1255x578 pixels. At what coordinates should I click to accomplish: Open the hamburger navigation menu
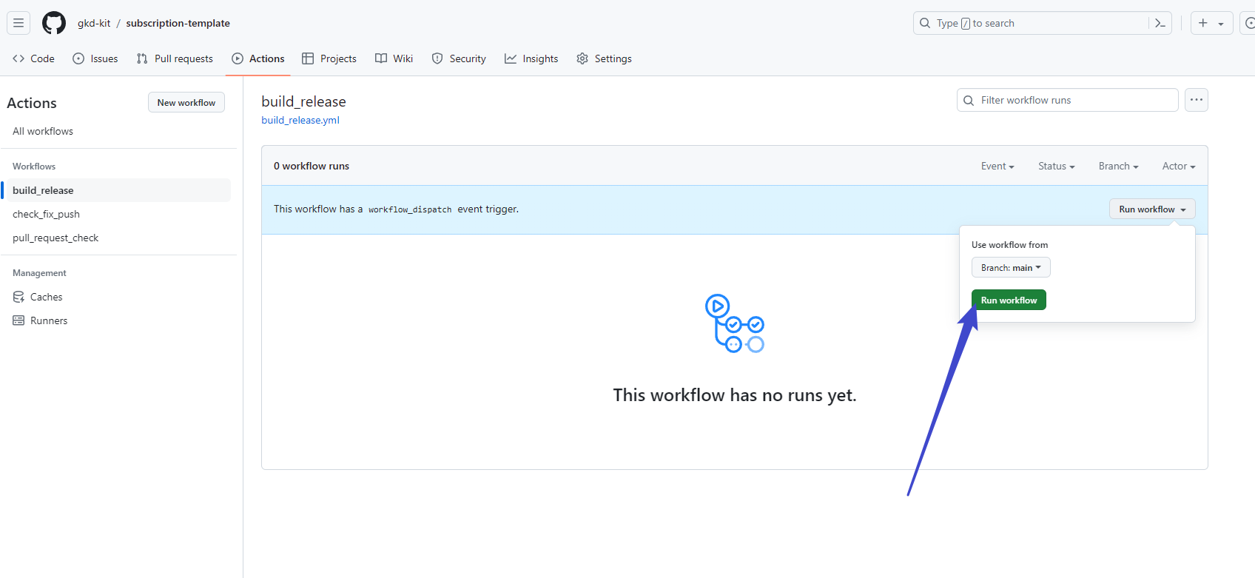[x=18, y=23]
